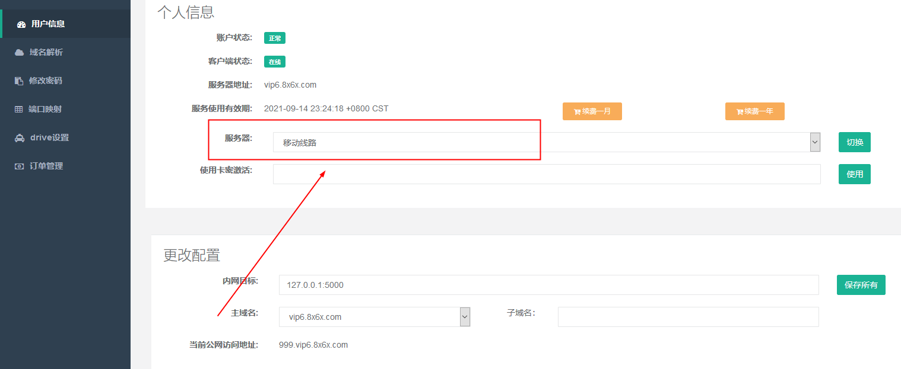Click the 切换 server switch button
The height and width of the screenshot is (369, 901).
click(x=855, y=142)
